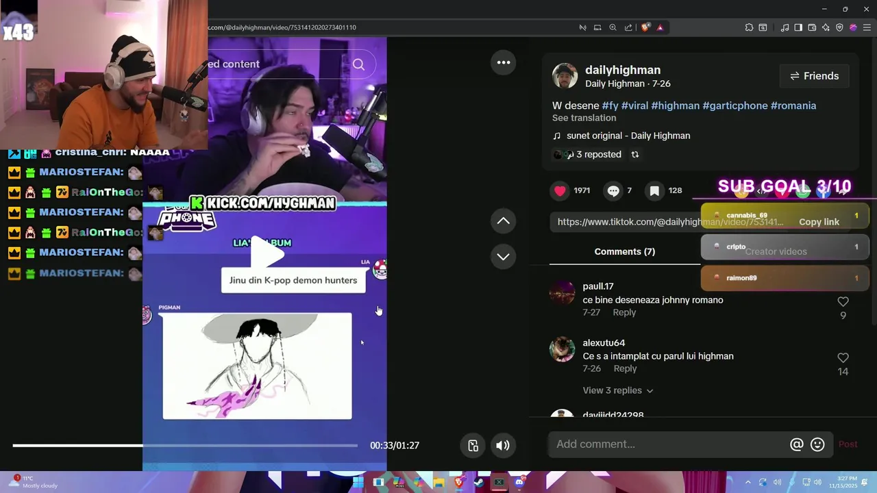Image resolution: width=877 pixels, height=493 pixels.
Task: Click Copy link button
Action: pos(819,222)
